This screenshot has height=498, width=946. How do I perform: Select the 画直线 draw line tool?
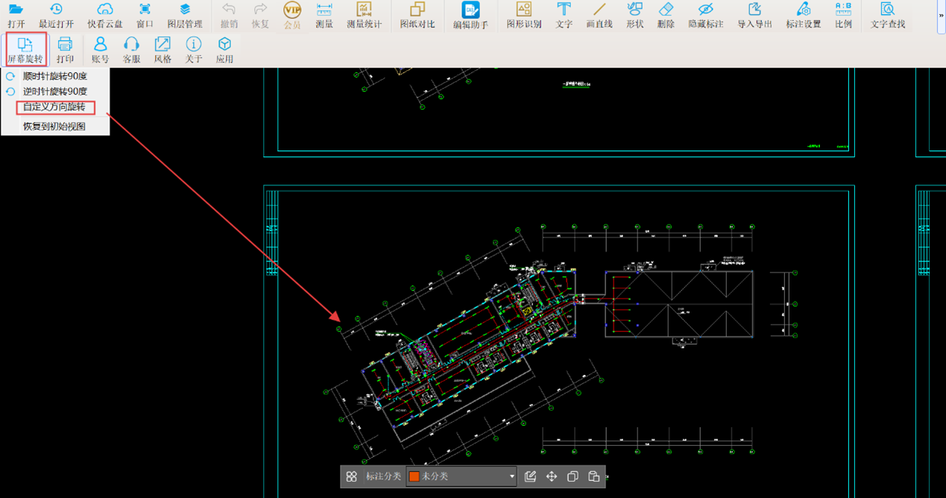click(x=599, y=15)
